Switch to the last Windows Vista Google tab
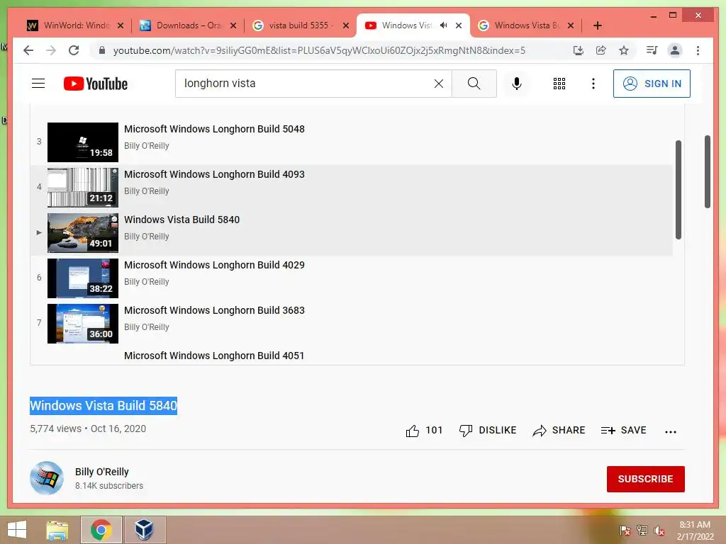This screenshot has height=544, width=726. (526, 25)
